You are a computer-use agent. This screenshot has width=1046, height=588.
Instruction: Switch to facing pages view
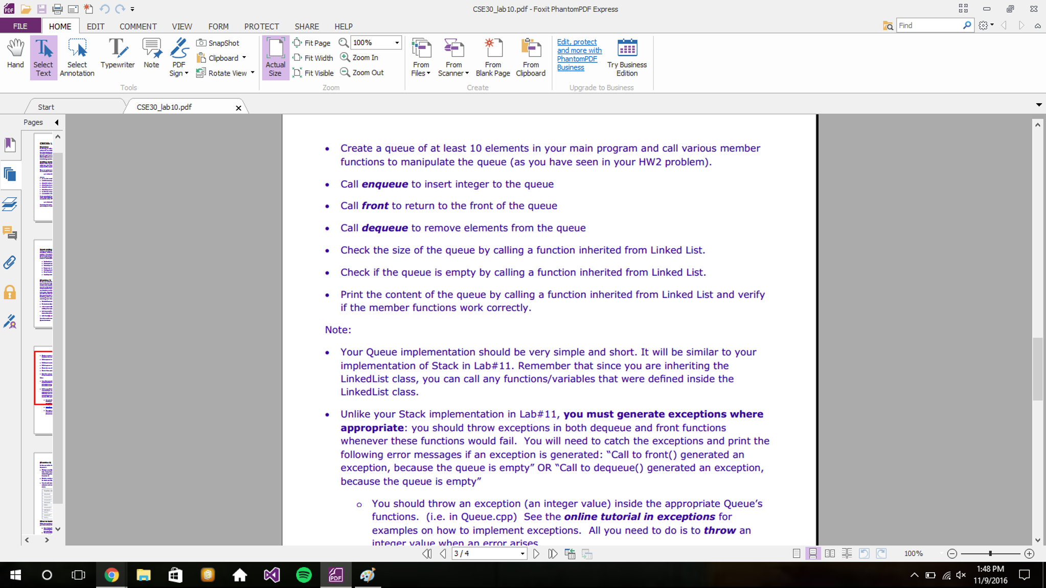tap(830, 554)
